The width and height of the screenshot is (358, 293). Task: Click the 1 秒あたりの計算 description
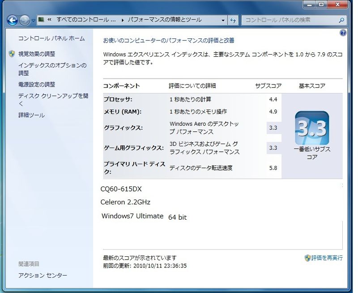[x=191, y=99]
